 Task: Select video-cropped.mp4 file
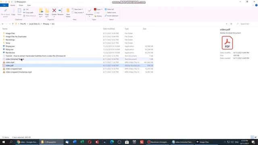(13, 69)
